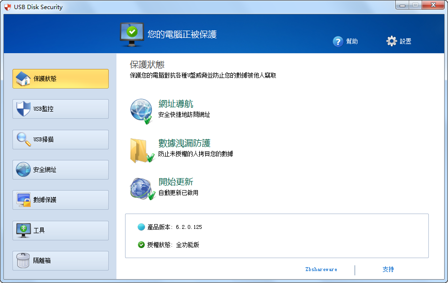Click the trash bin icon for 隔離箱
The height and width of the screenshot is (283, 448).
(x=23, y=260)
